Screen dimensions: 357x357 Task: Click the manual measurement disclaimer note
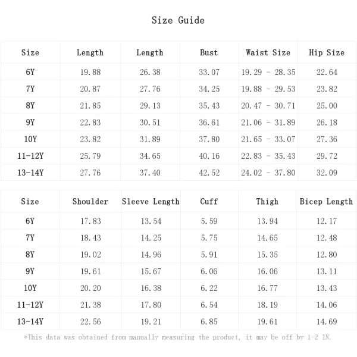(x=177, y=337)
